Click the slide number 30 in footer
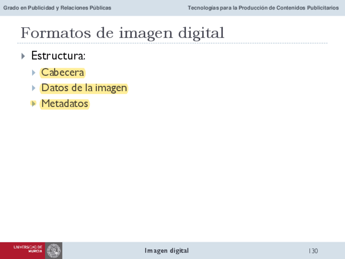Image resolution: width=345 pixels, height=259 pixels. pyautogui.click(x=314, y=251)
